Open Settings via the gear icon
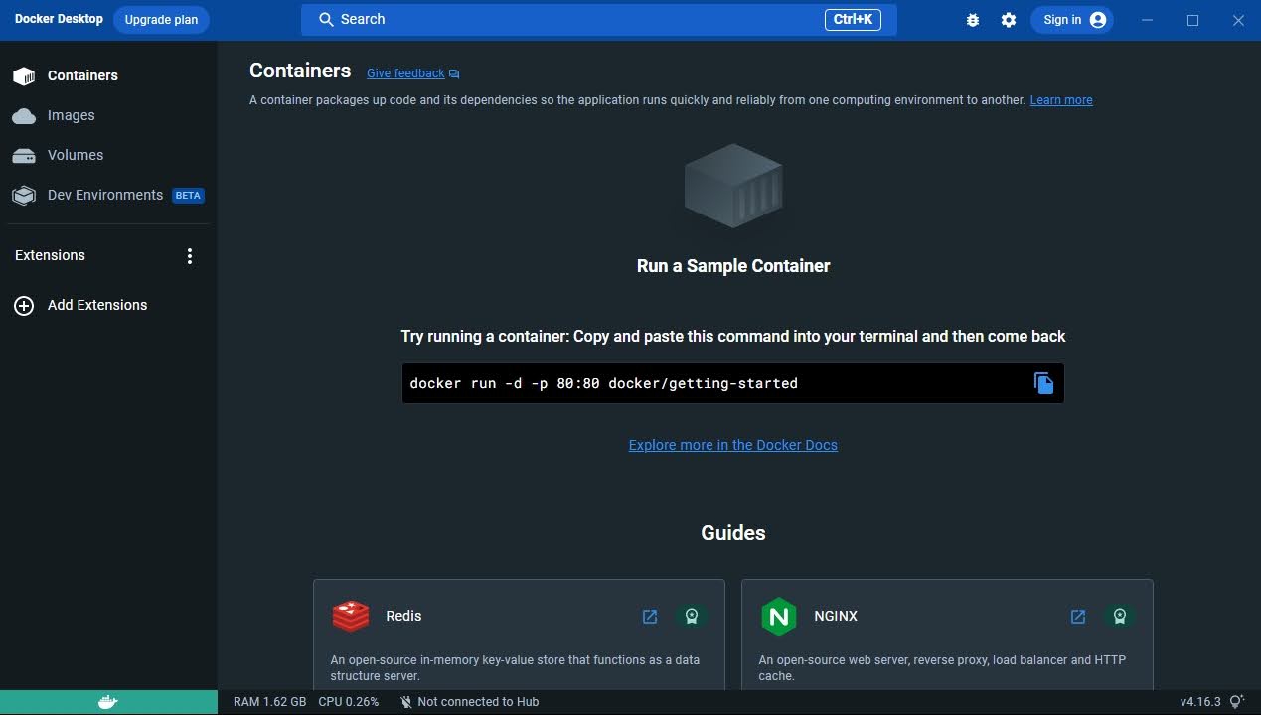 [x=1009, y=20]
